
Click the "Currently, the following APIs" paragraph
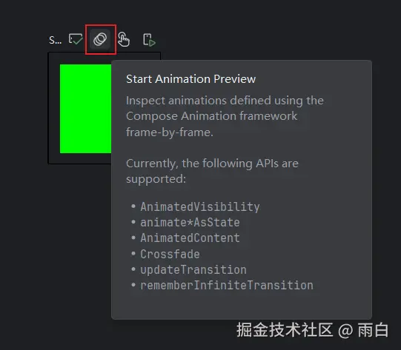(212, 171)
